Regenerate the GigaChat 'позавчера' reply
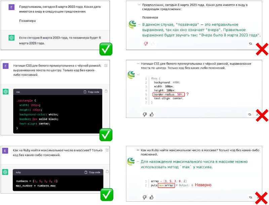Viewport: 269px width, 205px height. point(251,44)
